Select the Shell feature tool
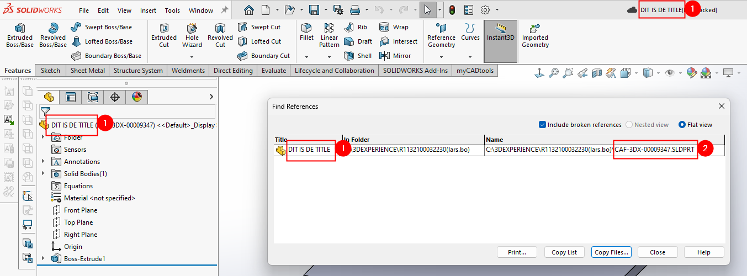This screenshot has width=747, height=276. pos(358,56)
